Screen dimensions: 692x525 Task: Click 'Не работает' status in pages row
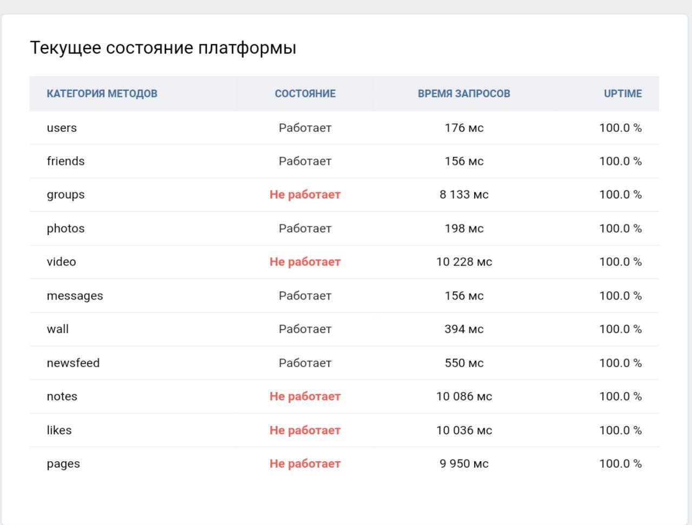point(305,464)
